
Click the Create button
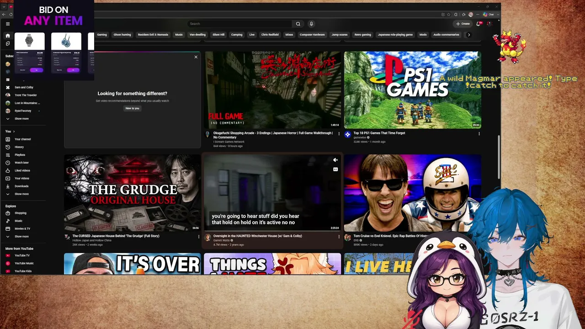pos(463,24)
